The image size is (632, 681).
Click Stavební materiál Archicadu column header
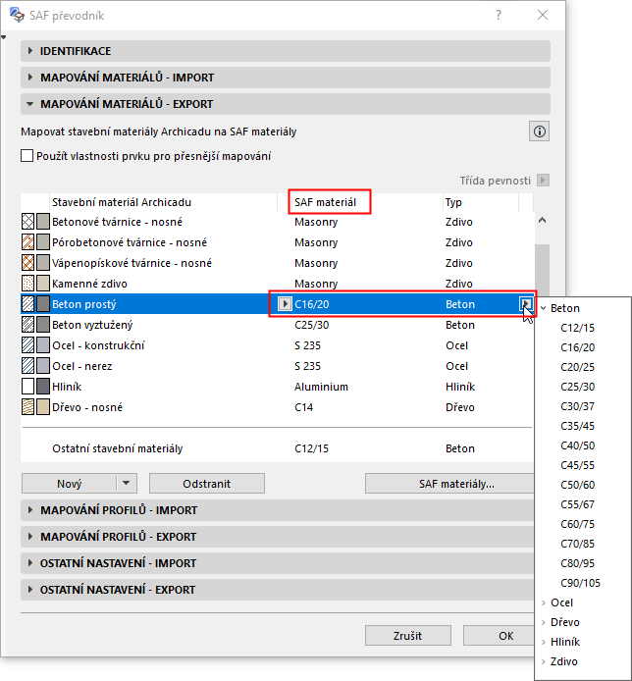[x=122, y=202]
